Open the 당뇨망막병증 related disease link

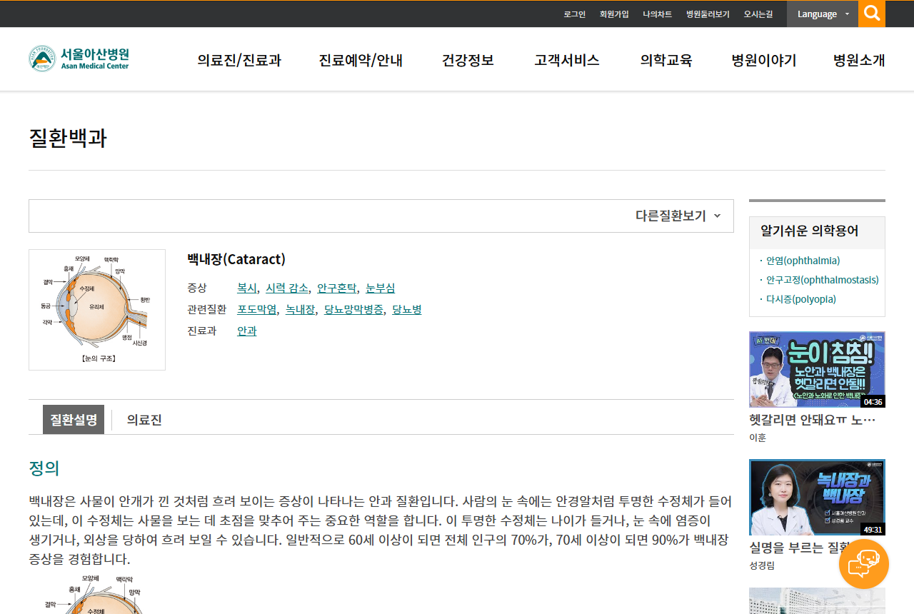tap(353, 309)
